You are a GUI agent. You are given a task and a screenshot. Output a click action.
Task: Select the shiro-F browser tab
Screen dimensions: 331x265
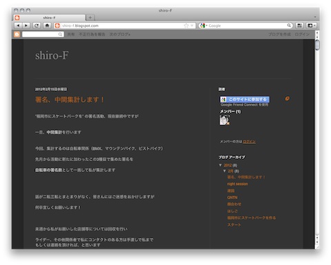tap(49, 17)
